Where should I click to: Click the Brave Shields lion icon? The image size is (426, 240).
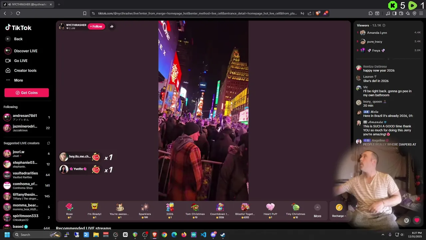(x=318, y=13)
